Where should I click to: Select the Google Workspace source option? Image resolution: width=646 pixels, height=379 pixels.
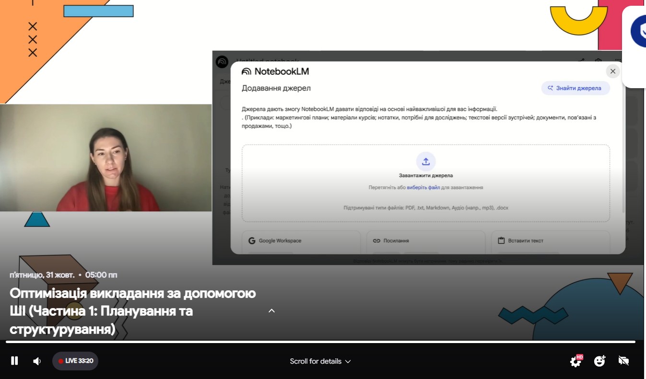[301, 241]
